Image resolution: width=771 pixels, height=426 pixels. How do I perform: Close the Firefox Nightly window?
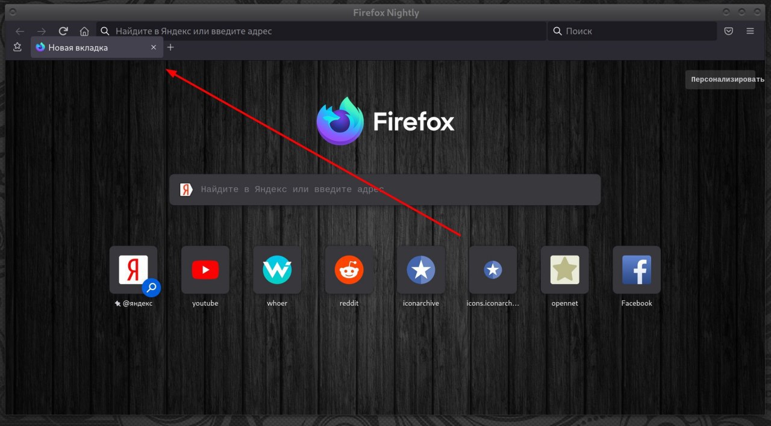[758, 12]
